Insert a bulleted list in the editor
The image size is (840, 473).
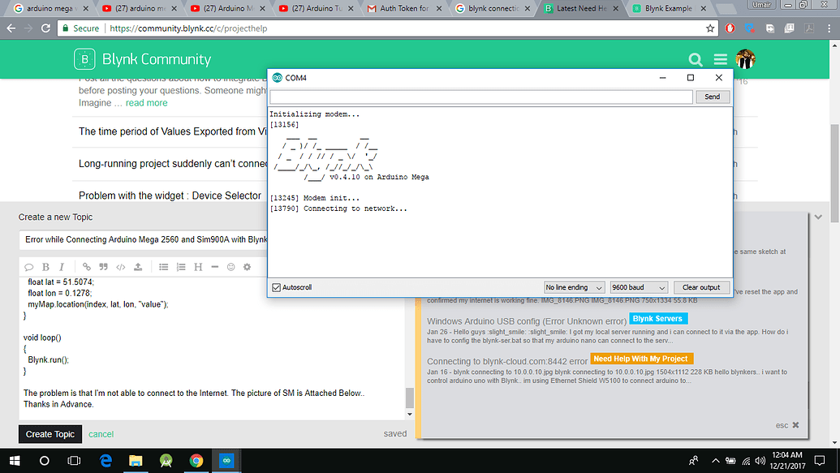tap(165, 266)
